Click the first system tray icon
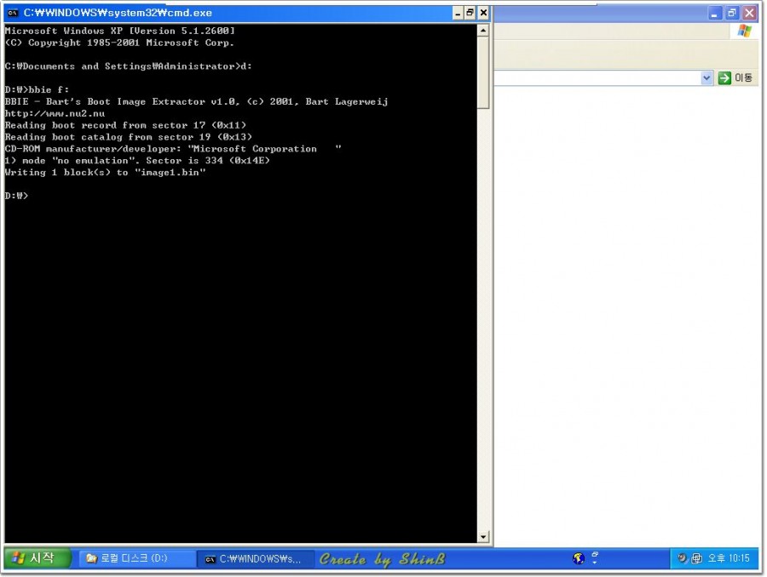The width and height of the screenshot is (767, 577). 683,558
